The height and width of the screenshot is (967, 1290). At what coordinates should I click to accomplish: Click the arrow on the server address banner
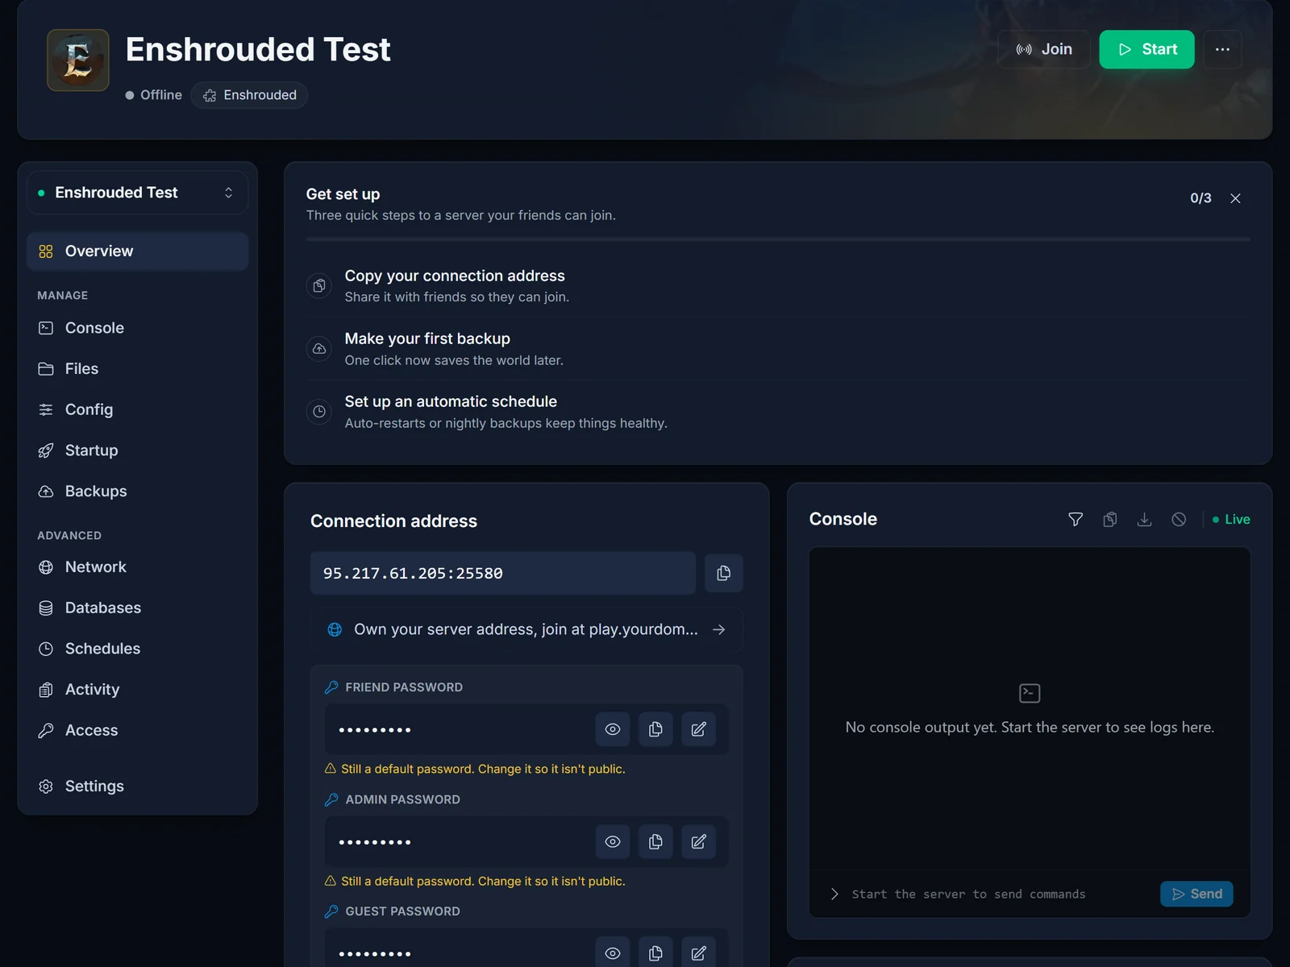pos(719,629)
